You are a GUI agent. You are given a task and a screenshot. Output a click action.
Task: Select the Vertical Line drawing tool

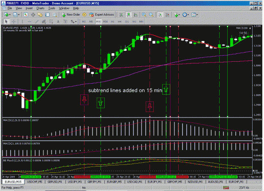22,22
